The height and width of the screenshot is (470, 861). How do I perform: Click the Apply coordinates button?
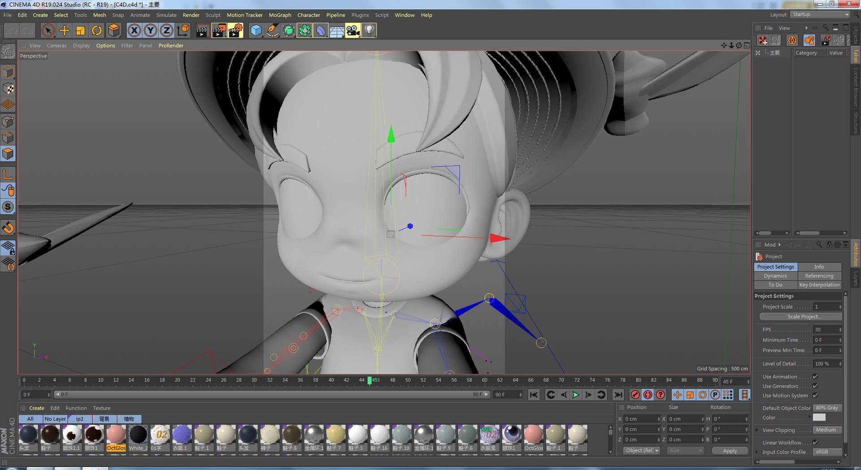pyautogui.click(x=730, y=451)
